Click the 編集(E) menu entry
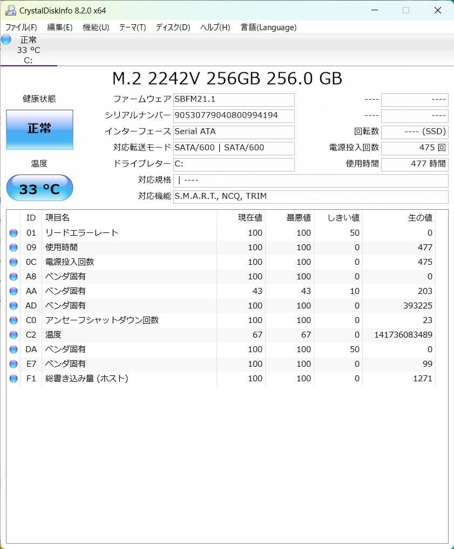Image resolution: width=454 pixels, height=549 pixels. tap(59, 28)
